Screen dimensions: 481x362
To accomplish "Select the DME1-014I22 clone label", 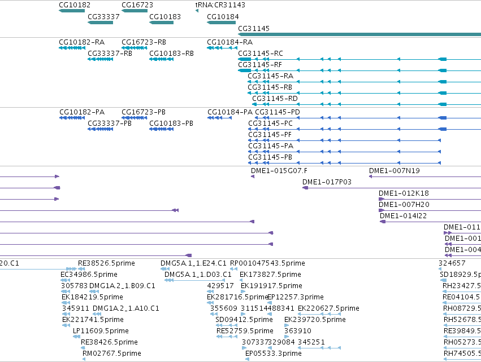I will point(404,216).
